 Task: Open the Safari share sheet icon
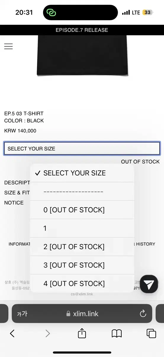click(x=82, y=333)
